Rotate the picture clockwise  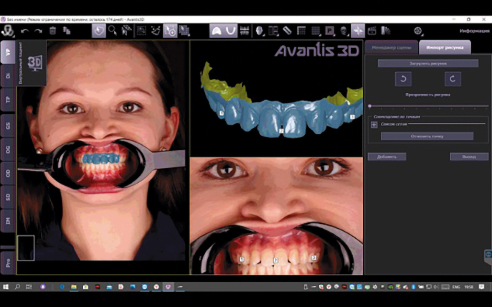452,79
